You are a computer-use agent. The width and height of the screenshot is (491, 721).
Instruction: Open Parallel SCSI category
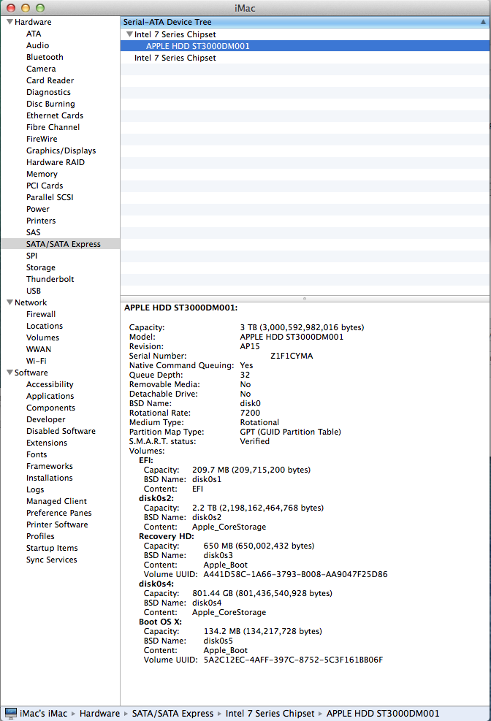50,197
